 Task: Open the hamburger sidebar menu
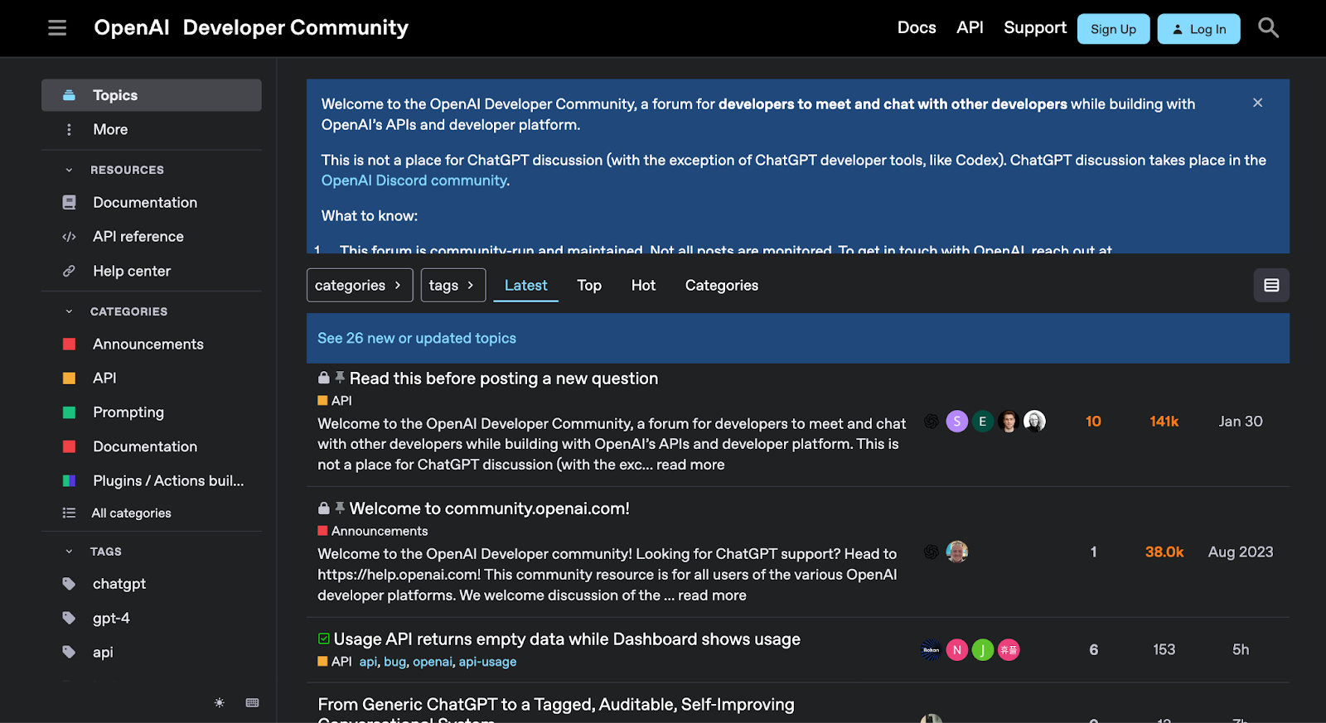click(x=57, y=28)
